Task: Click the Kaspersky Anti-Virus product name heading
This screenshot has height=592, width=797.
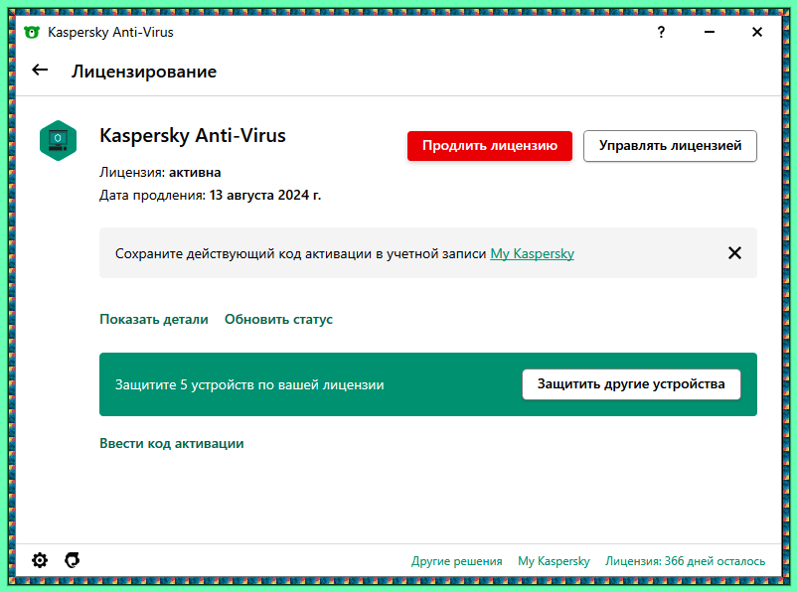Action: pyautogui.click(x=193, y=136)
